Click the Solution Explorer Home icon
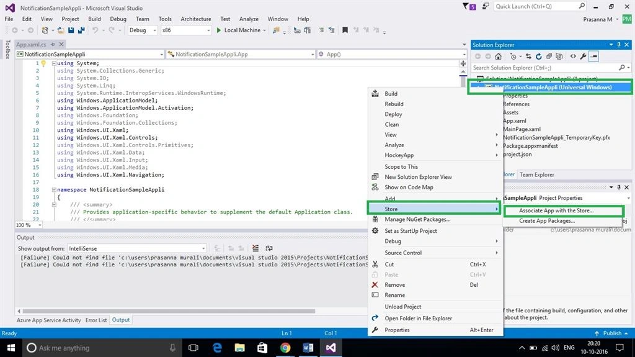 (498, 56)
